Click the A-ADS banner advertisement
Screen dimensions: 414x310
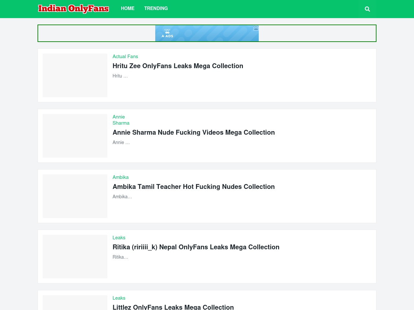pos(207,33)
